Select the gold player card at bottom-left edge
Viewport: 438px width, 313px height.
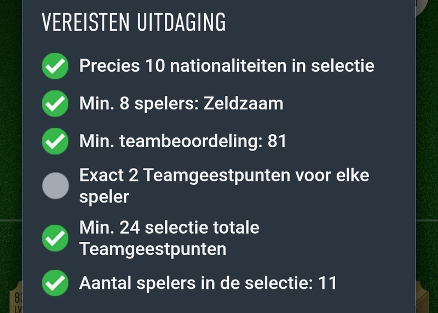point(11,298)
